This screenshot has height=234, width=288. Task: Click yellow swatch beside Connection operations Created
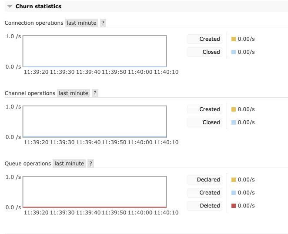pyautogui.click(x=234, y=39)
